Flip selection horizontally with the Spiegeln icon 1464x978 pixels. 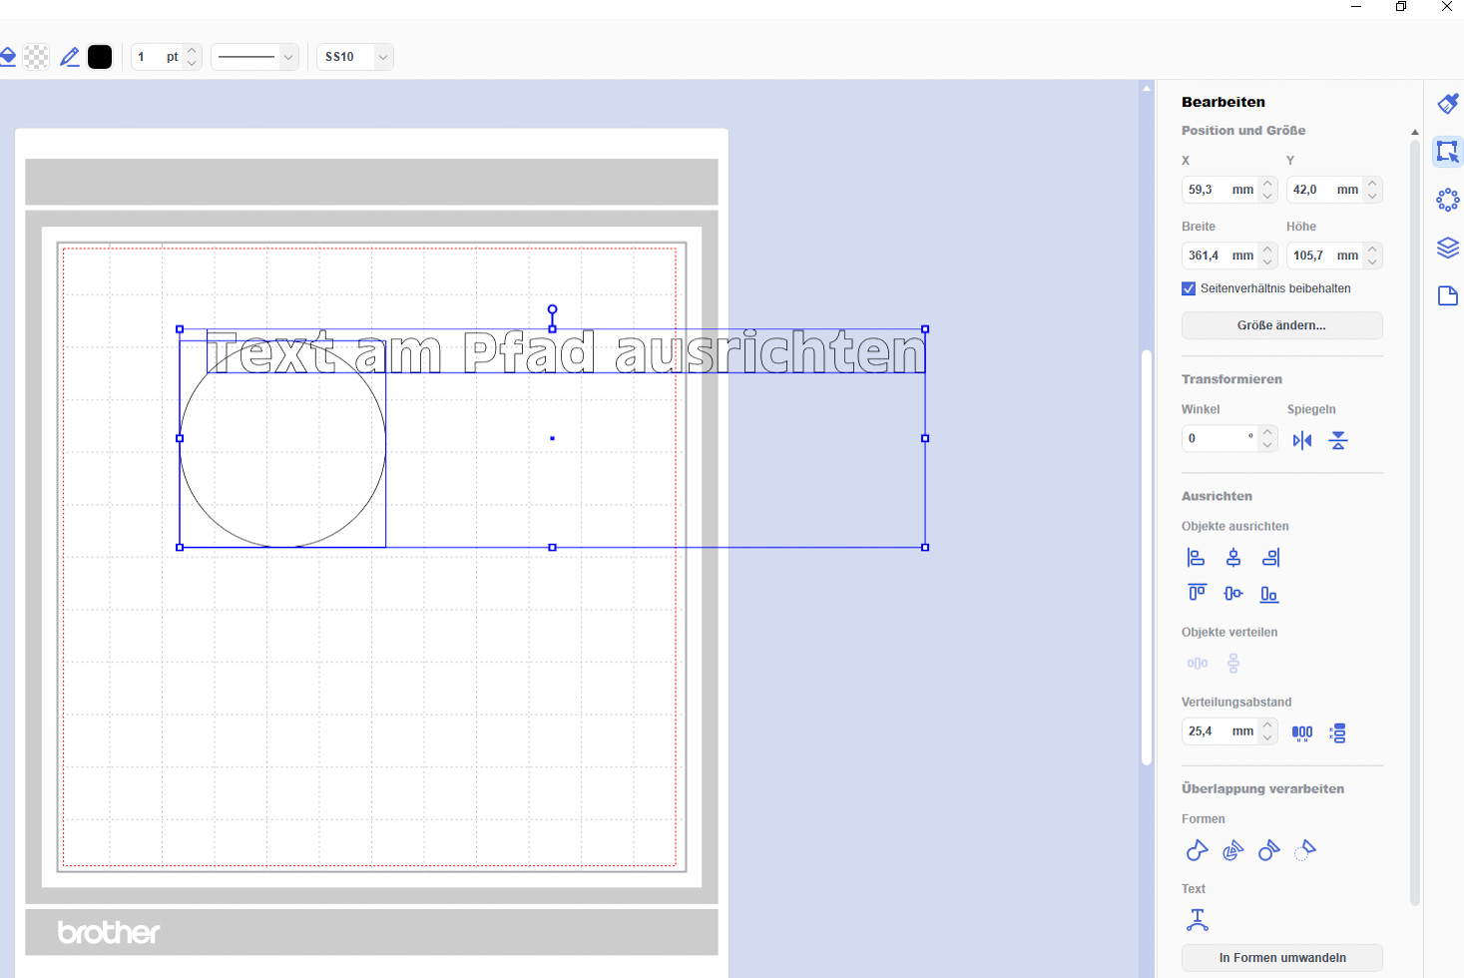[1302, 440]
